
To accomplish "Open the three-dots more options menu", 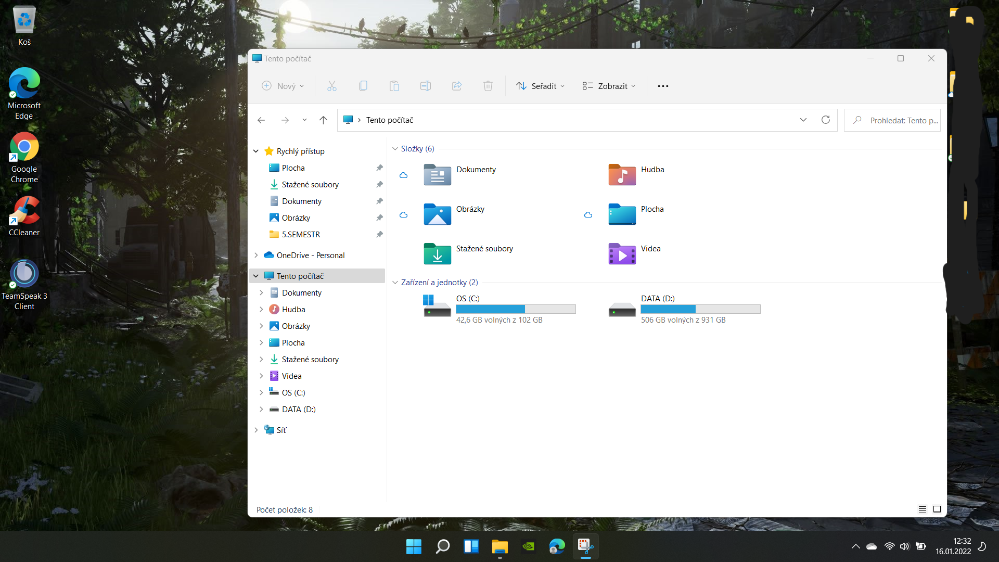I will (663, 86).
